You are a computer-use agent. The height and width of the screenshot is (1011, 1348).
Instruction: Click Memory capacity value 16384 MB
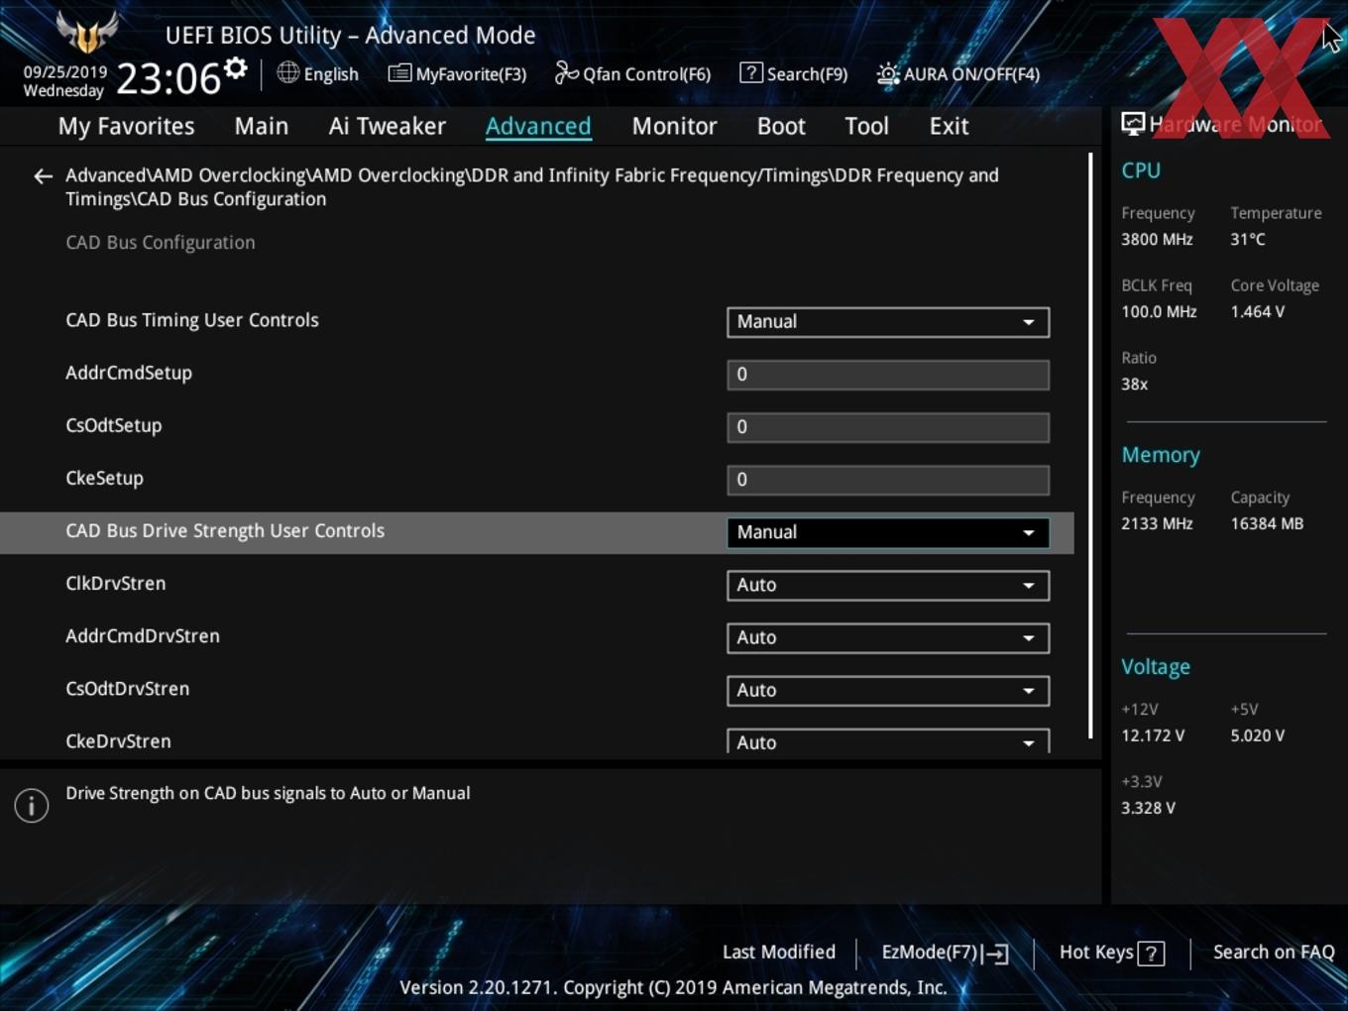click(x=1267, y=524)
